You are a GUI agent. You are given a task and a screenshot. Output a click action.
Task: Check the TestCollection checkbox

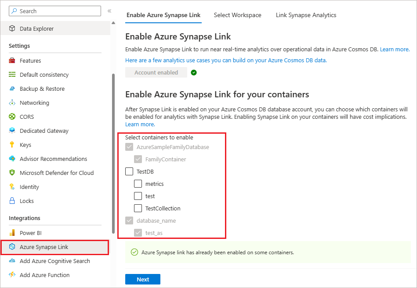[x=138, y=208]
